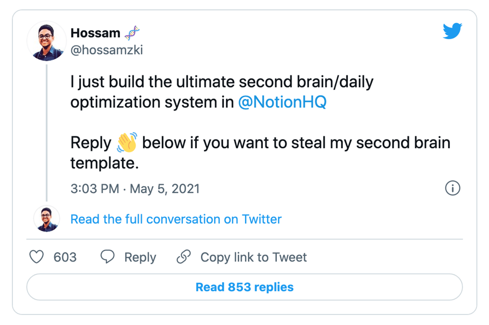Click the DNA emoji beside Hossam's name
Viewport: 489px width, 325px height.
tap(133, 33)
